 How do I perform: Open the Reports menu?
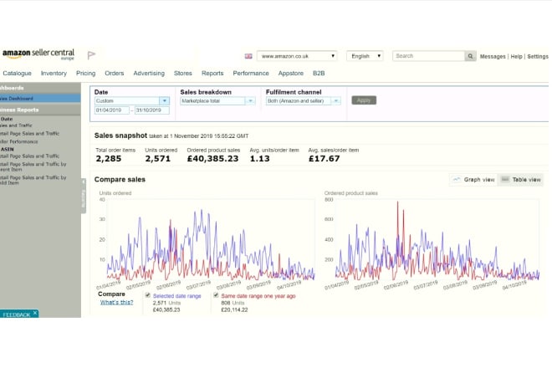212,74
